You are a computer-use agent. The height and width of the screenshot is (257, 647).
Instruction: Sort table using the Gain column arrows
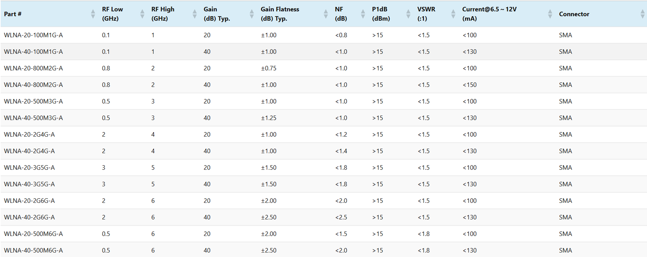(252, 14)
